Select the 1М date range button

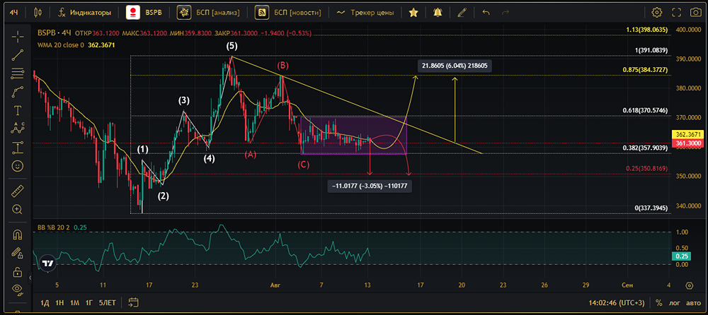pos(74,303)
